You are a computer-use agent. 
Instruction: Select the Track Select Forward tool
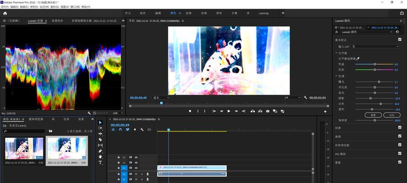[x=100, y=128]
